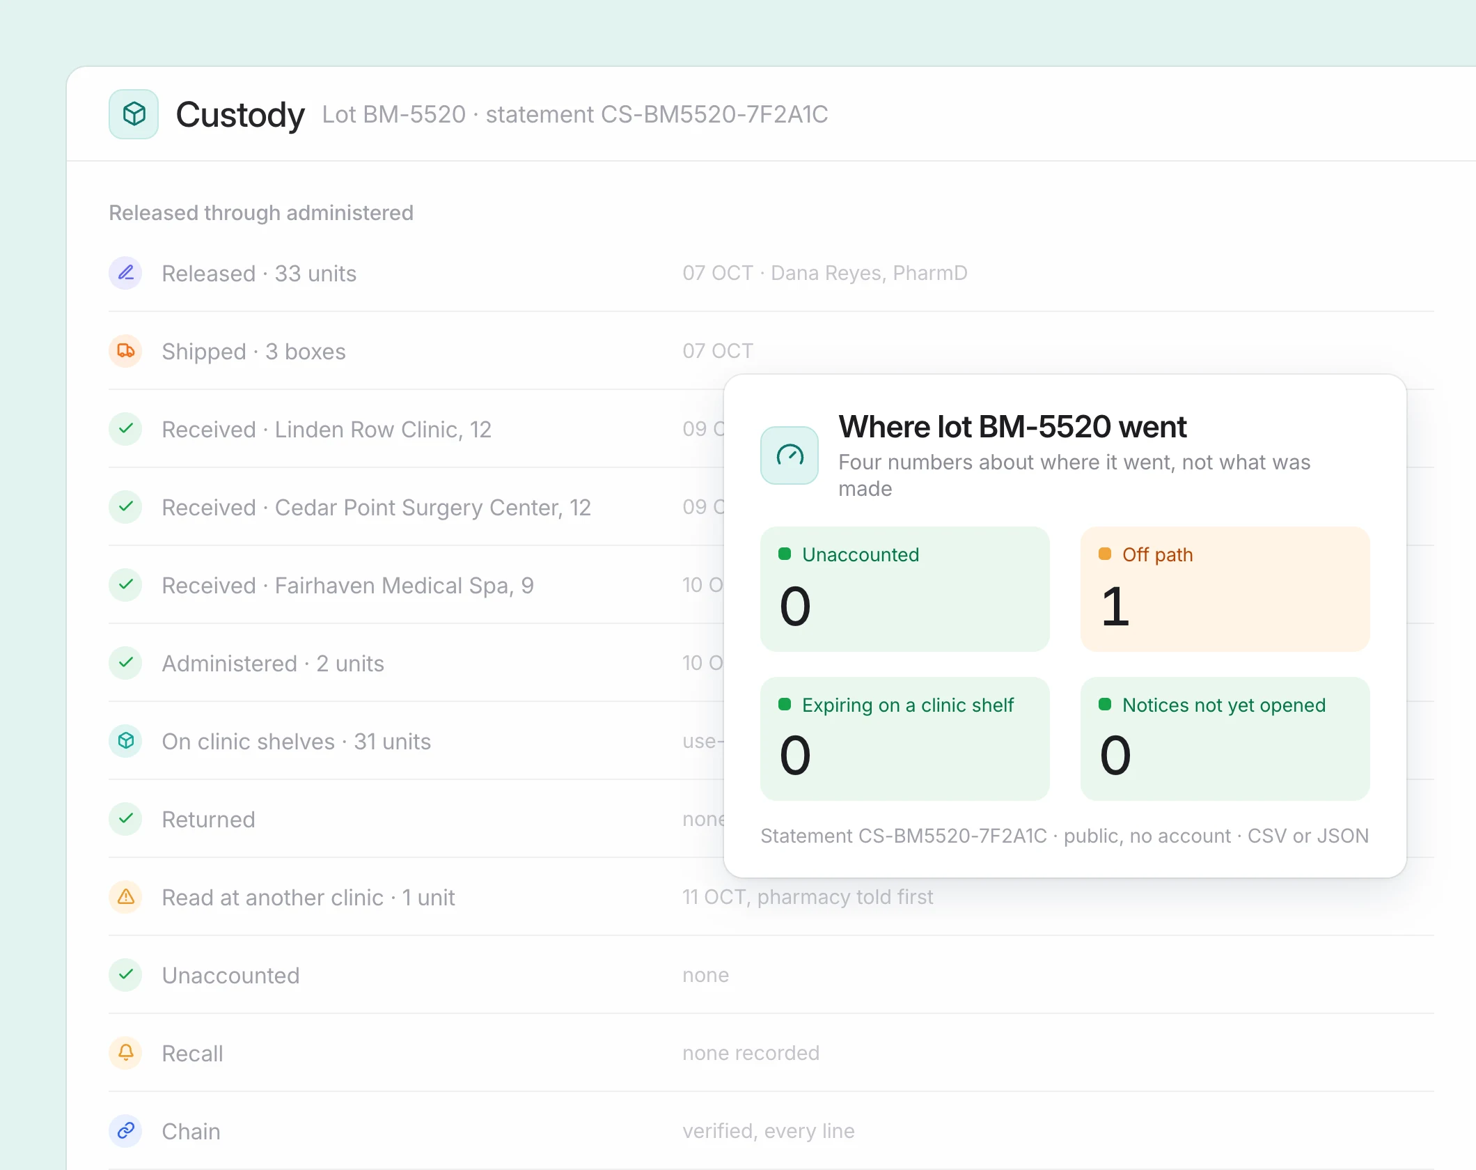The image size is (1476, 1170).
Task: Click the pen icon beside Released
Action: (126, 273)
